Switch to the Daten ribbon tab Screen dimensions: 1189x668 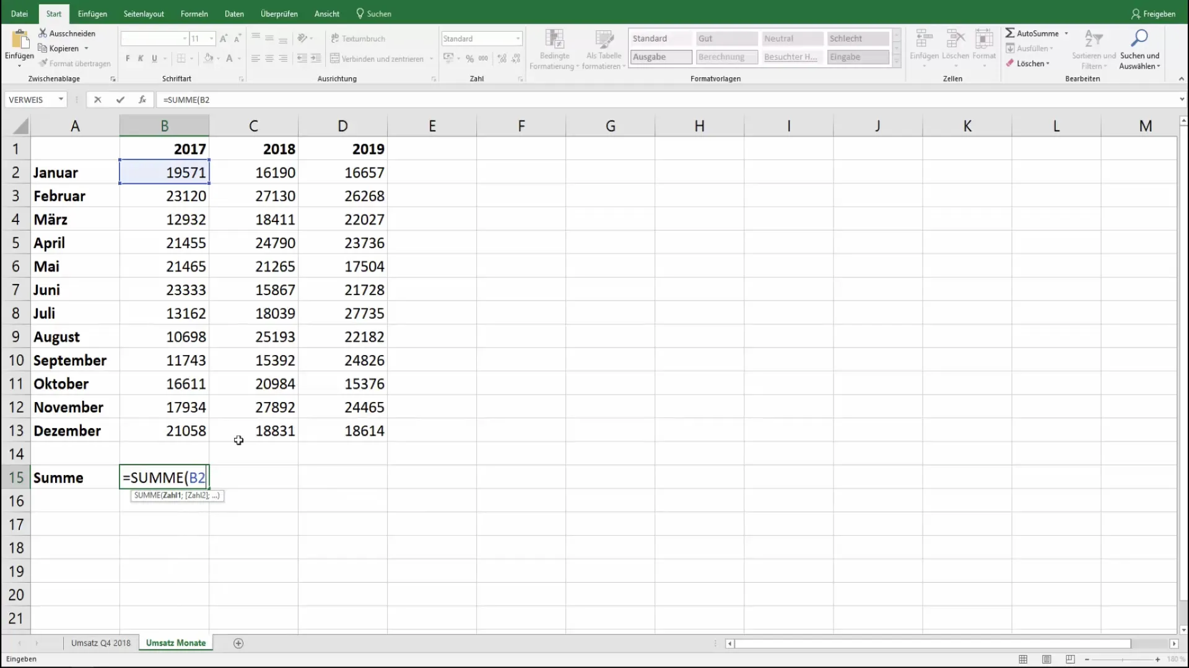tap(234, 14)
